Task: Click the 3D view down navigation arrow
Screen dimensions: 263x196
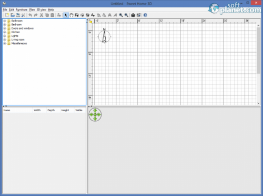Action: [x=95, y=119]
